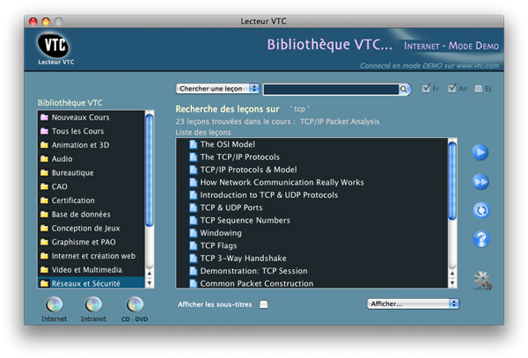Click folder icon beside Certification
This screenshot has width=528, height=358.
tap(44, 201)
